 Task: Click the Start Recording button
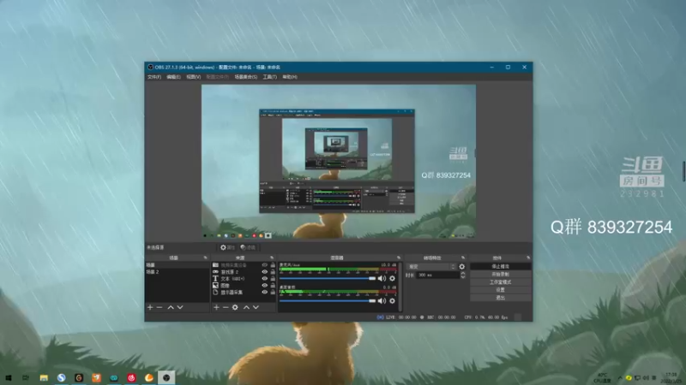pos(501,274)
